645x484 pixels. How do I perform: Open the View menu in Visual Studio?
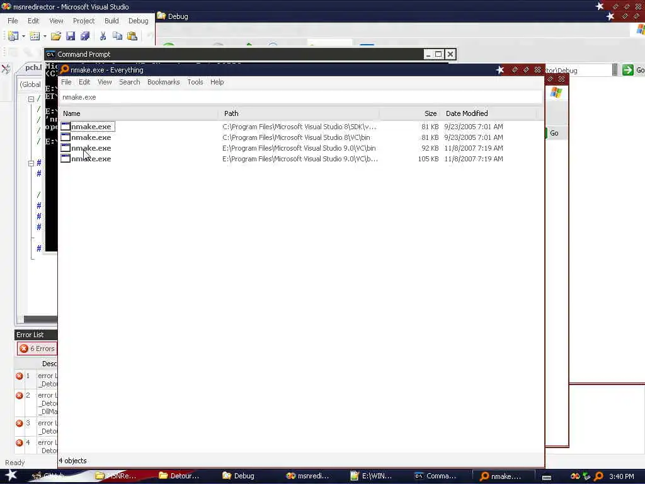(56, 21)
